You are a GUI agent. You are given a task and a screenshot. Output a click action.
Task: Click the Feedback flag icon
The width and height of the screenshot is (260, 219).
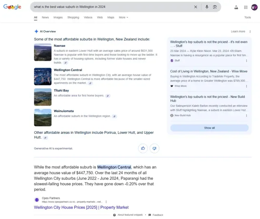150,215
